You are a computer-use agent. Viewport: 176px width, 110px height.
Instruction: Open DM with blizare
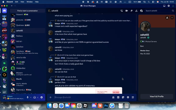click(x=28, y=74)
